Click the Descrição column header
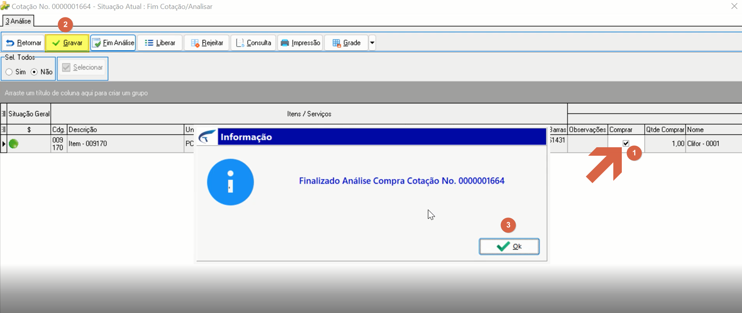 pos(126,130)
